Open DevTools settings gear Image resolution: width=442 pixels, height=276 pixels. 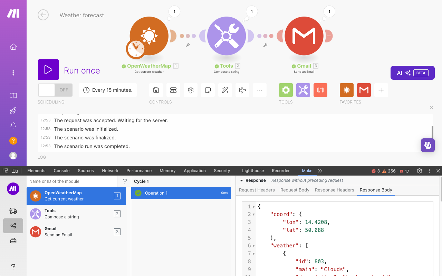click(420, 171)
